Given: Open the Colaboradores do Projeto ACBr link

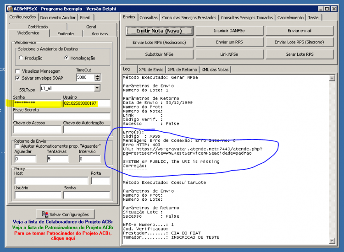Looking at the screenshot, I should click(63, 222).
